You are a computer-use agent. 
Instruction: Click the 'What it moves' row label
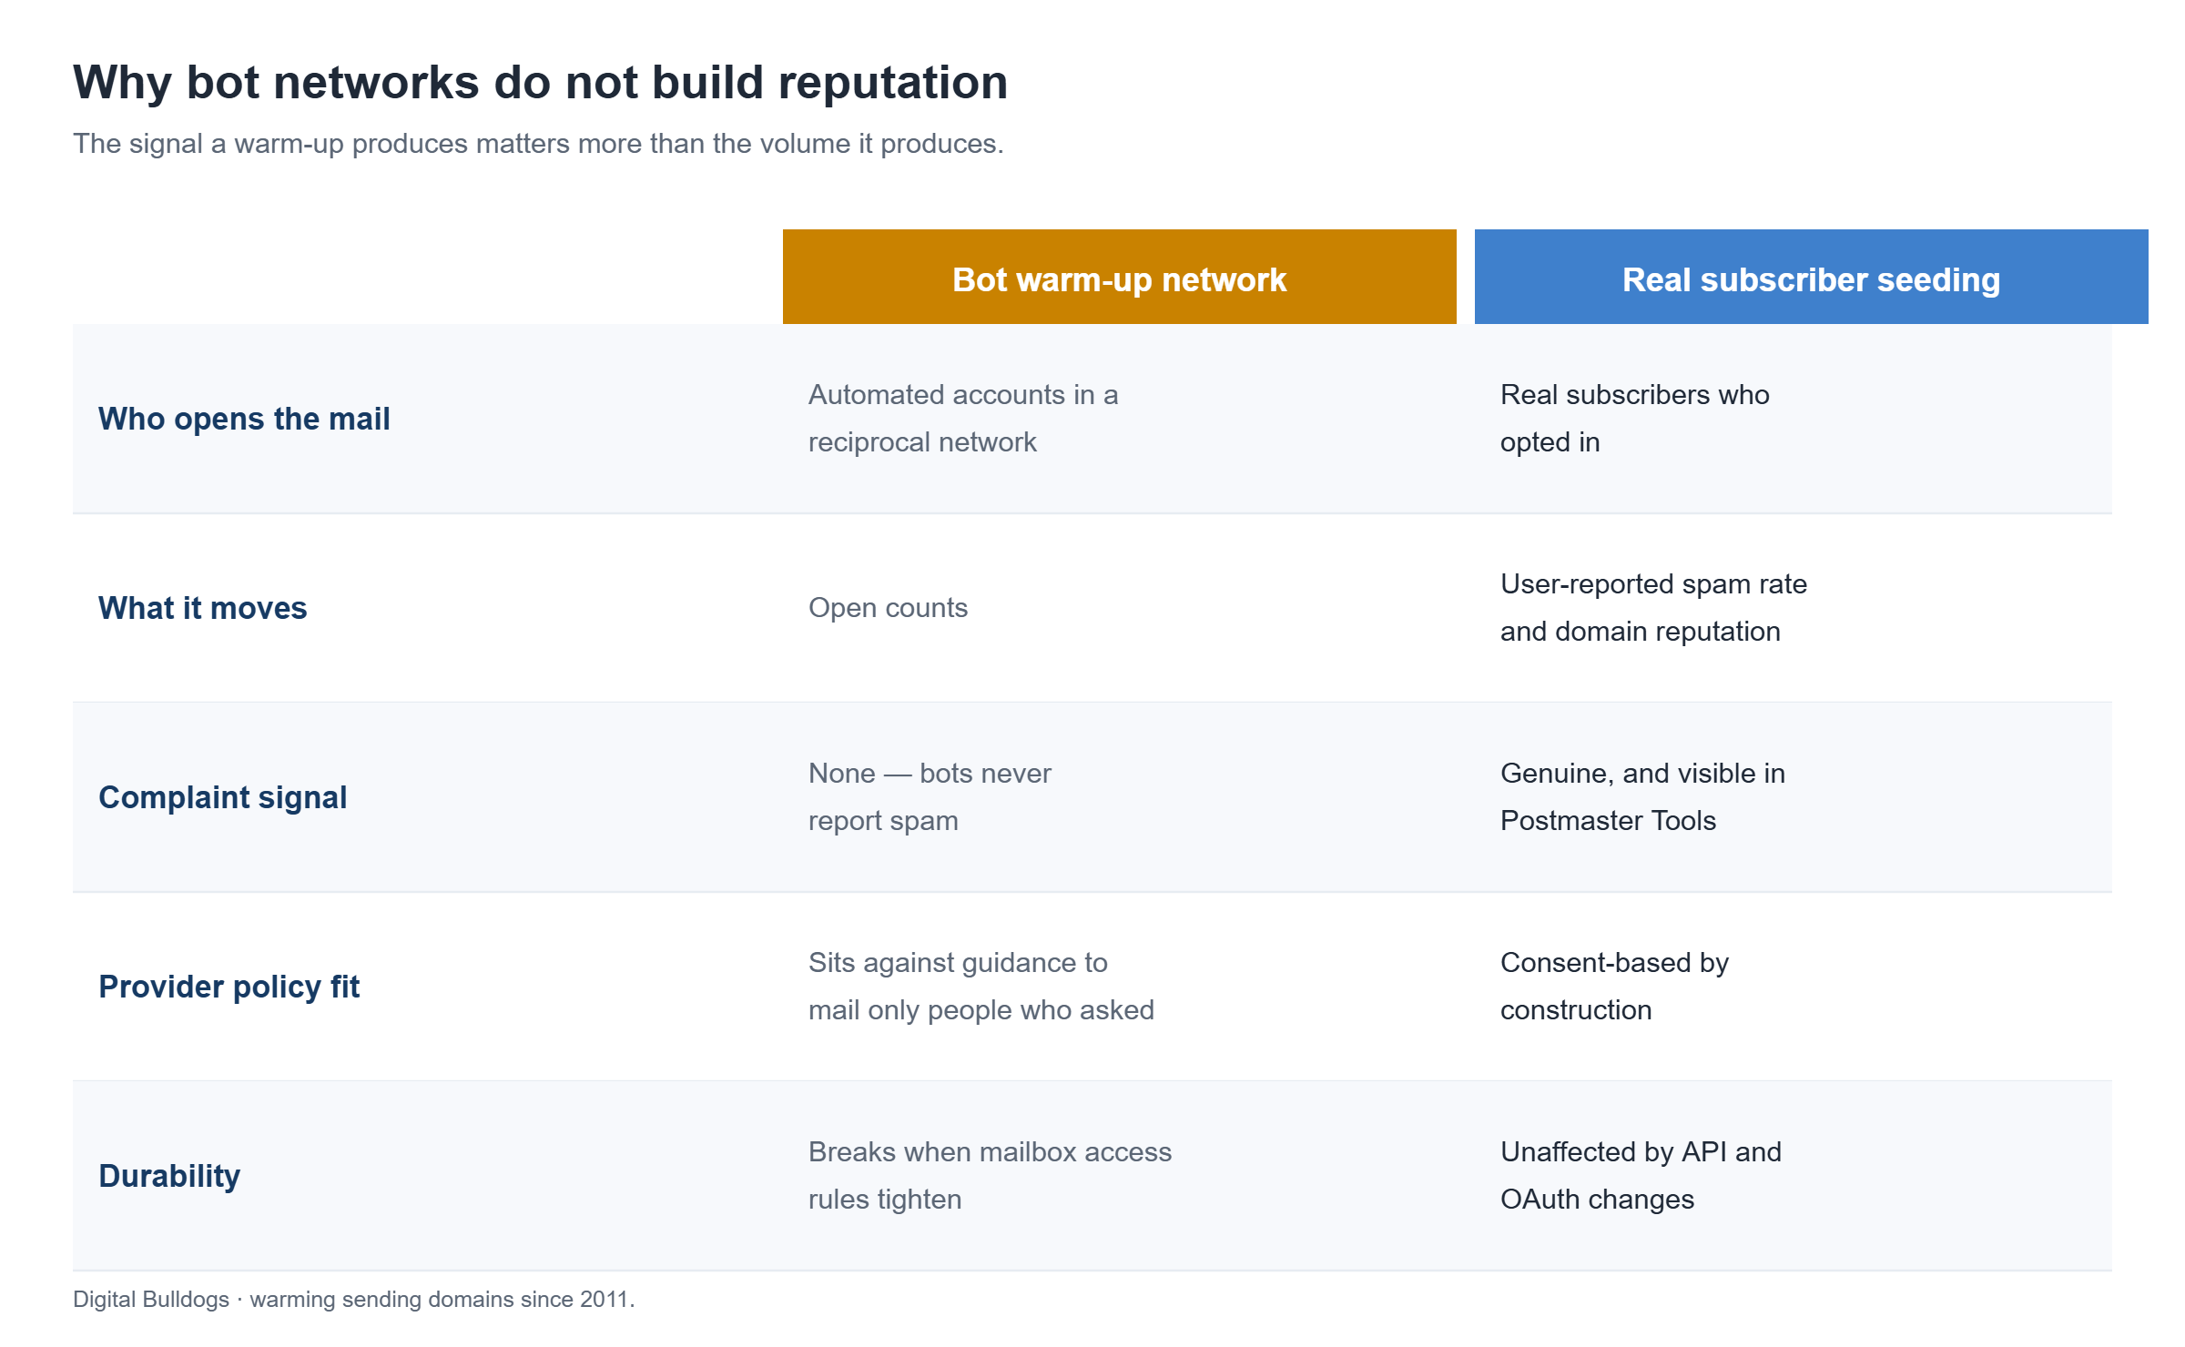pyautogui.click(x=202, y=608)
